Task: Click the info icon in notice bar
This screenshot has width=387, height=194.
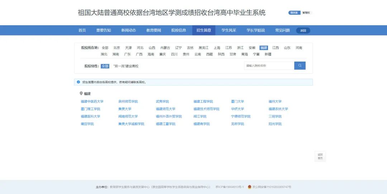Action: (78, 82)
